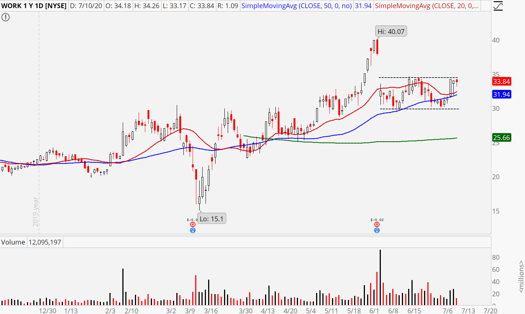Image resolution: width=525 pixels, height=314 pixels.
Task: Click the 7/20 date on the time axis
Action: pyautogui.click(x=490, y=311)
